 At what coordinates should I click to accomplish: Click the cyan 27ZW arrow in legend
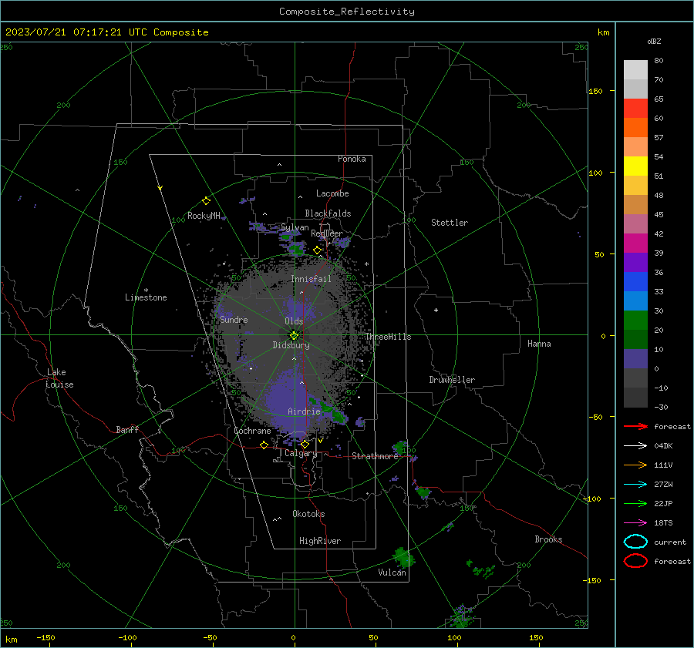(x=635, y=485)
